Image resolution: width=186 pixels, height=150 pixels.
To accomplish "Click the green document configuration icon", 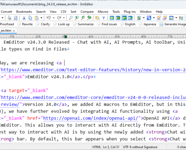I will pyautogui.click(x=139, y=18).
